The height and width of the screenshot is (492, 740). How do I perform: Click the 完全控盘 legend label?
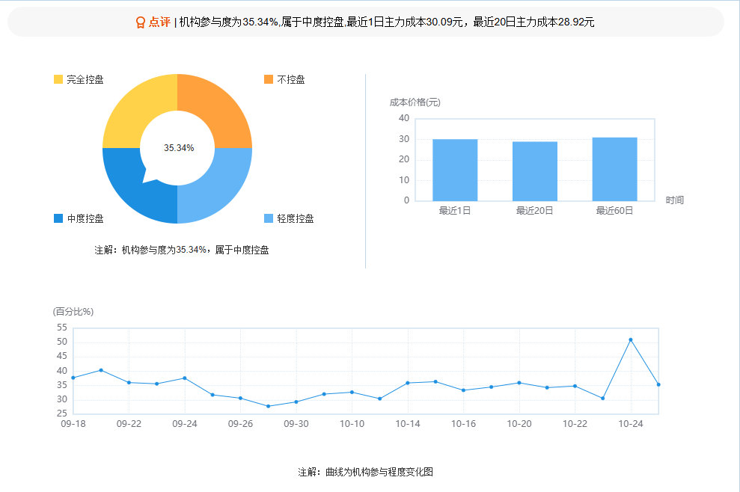point(85,79)
